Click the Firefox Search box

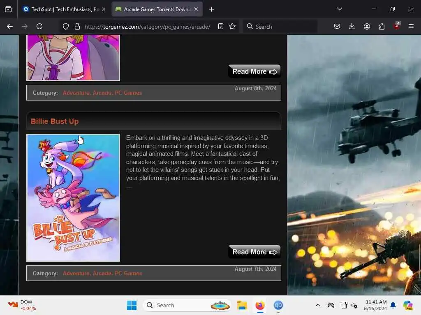(280, 27)
